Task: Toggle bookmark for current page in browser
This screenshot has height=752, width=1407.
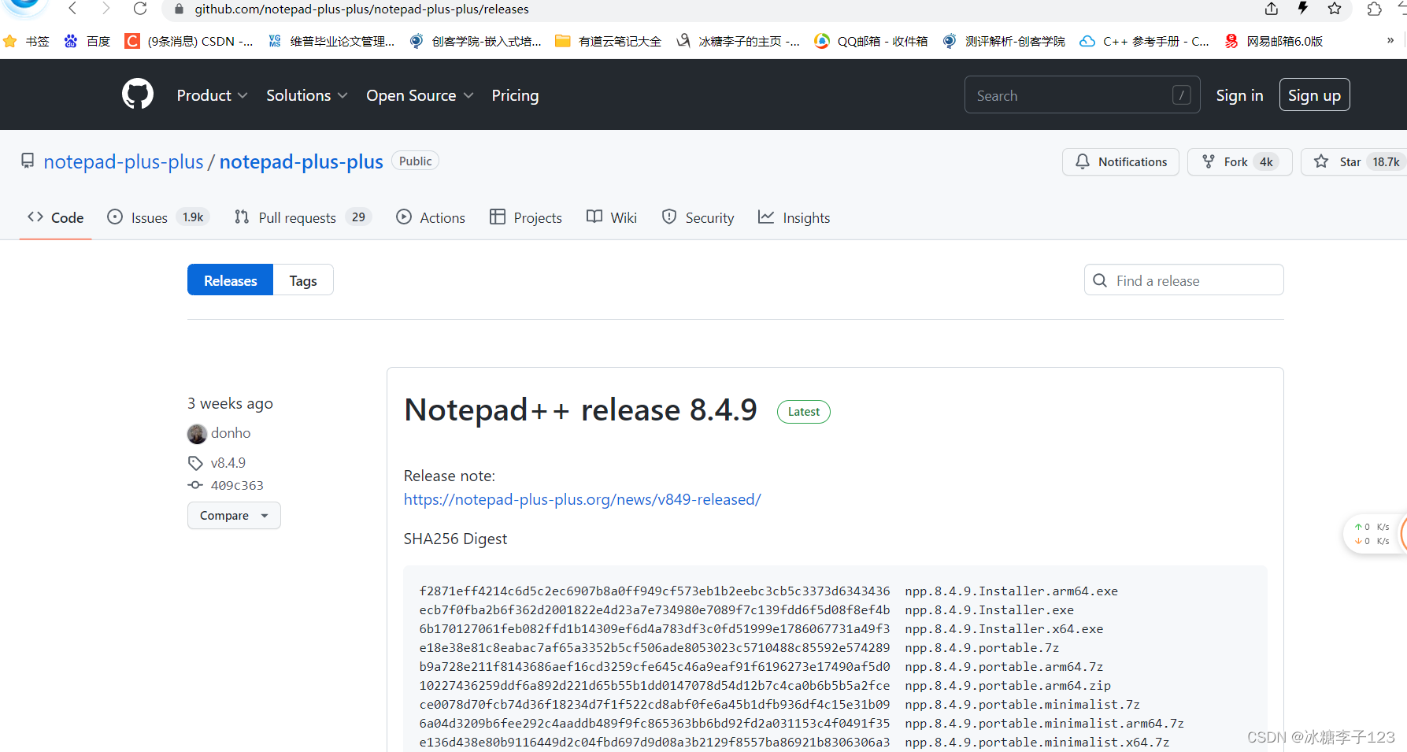Action: click(x=1335, y=9)
